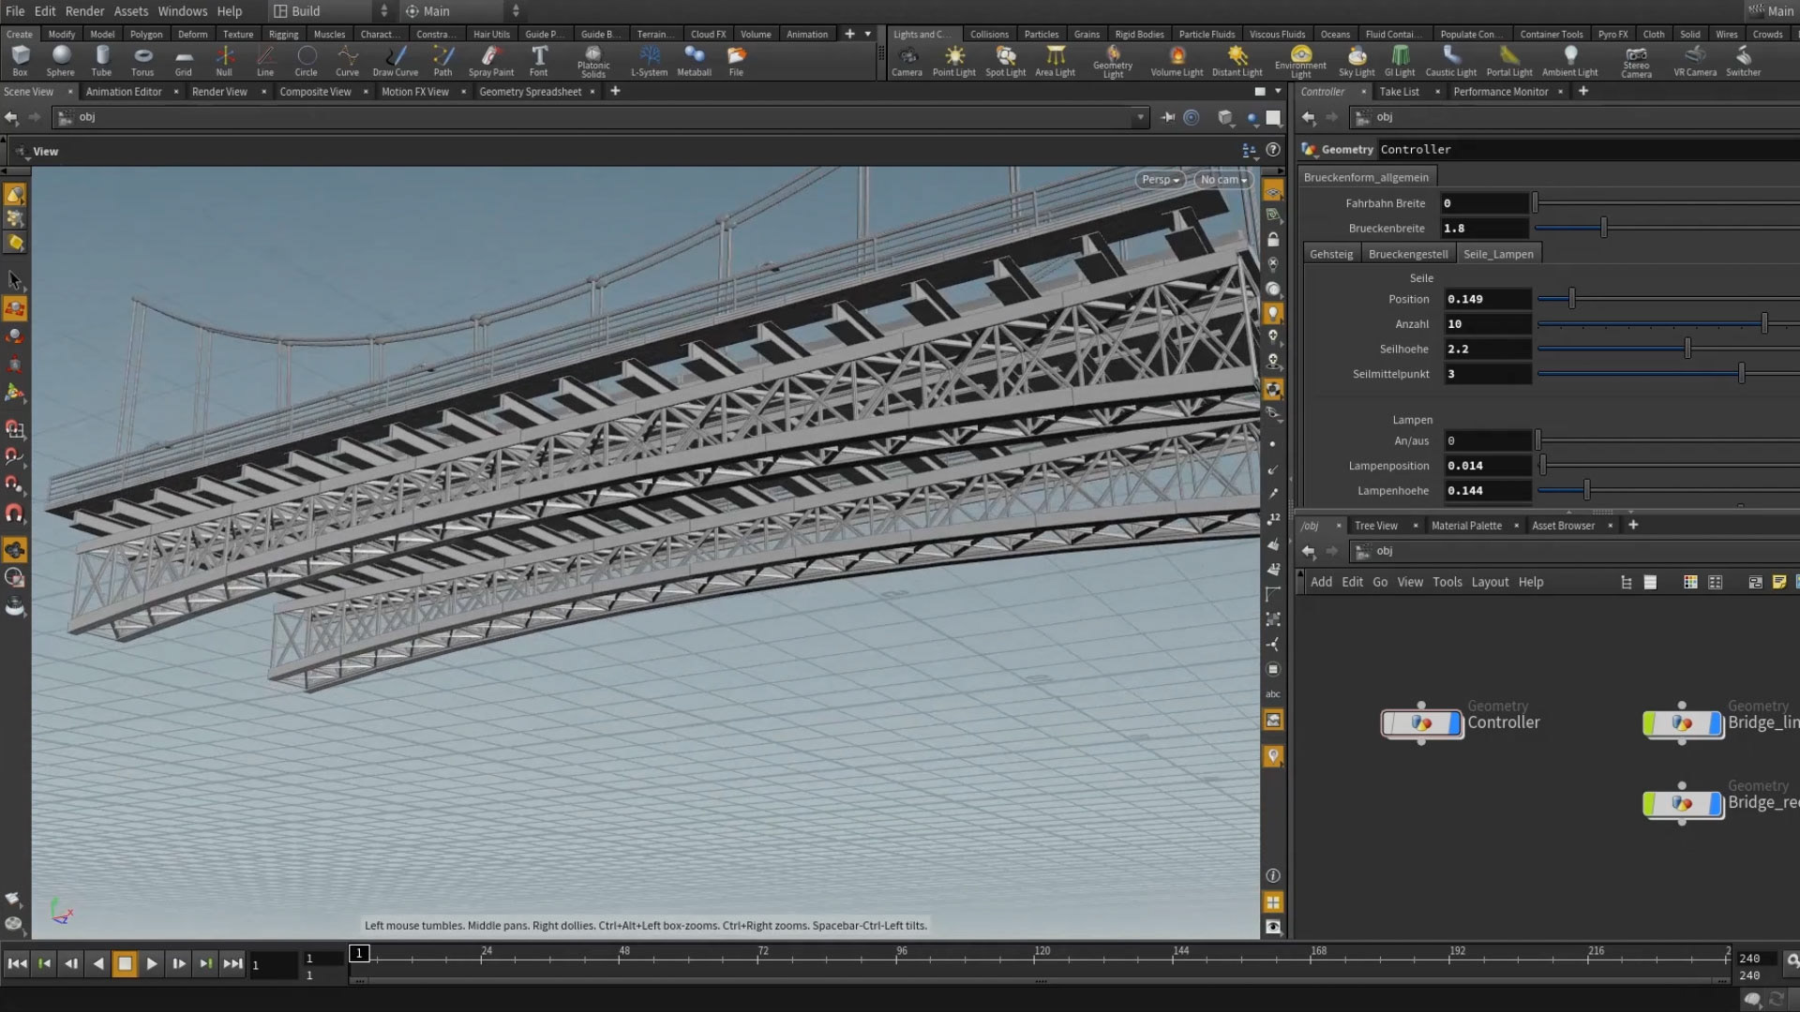Screen dimensions: 1800x1012
Task: Select the L-System shelf tool
Action: click(x=649, y=56)
